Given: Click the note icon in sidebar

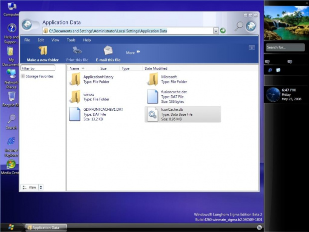Looking at the screenshot, I should pos(278,70).
